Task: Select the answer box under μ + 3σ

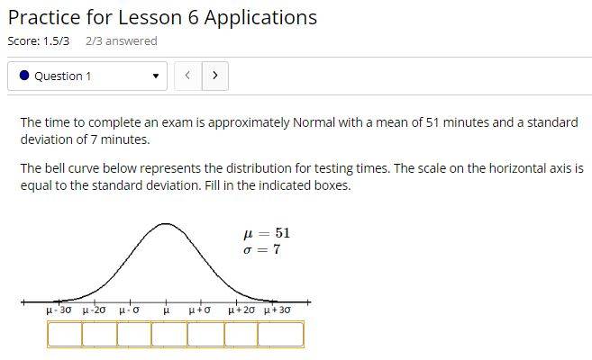Action: pos(281,334)
